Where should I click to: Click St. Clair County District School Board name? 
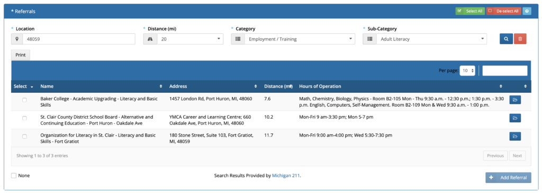[x=96, y=120]
